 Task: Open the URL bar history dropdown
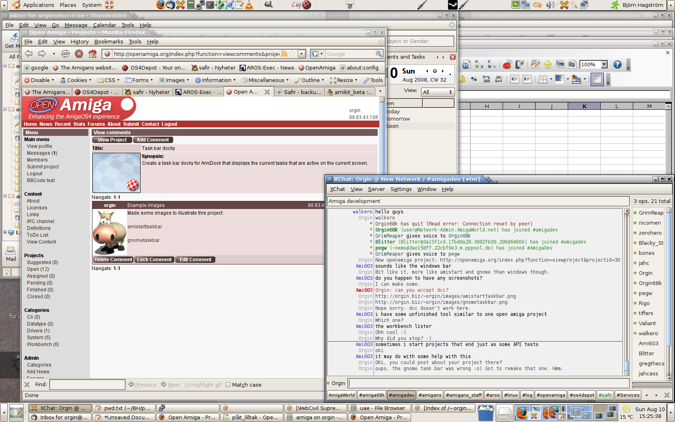pyautogui.click(x=302, y=54)
